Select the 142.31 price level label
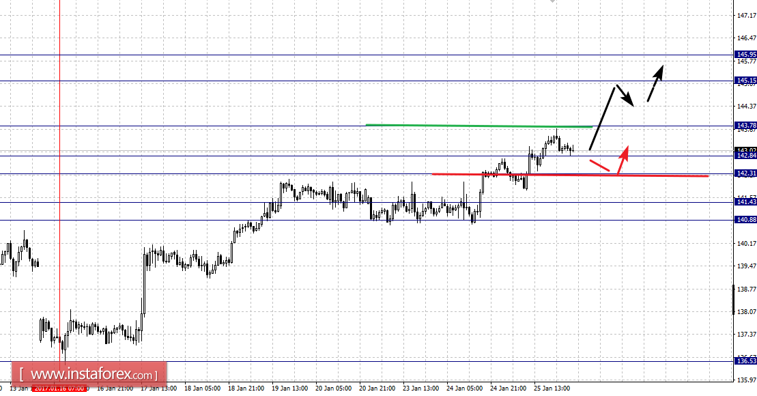Viewport: 757px width, 396px height. 746,173
